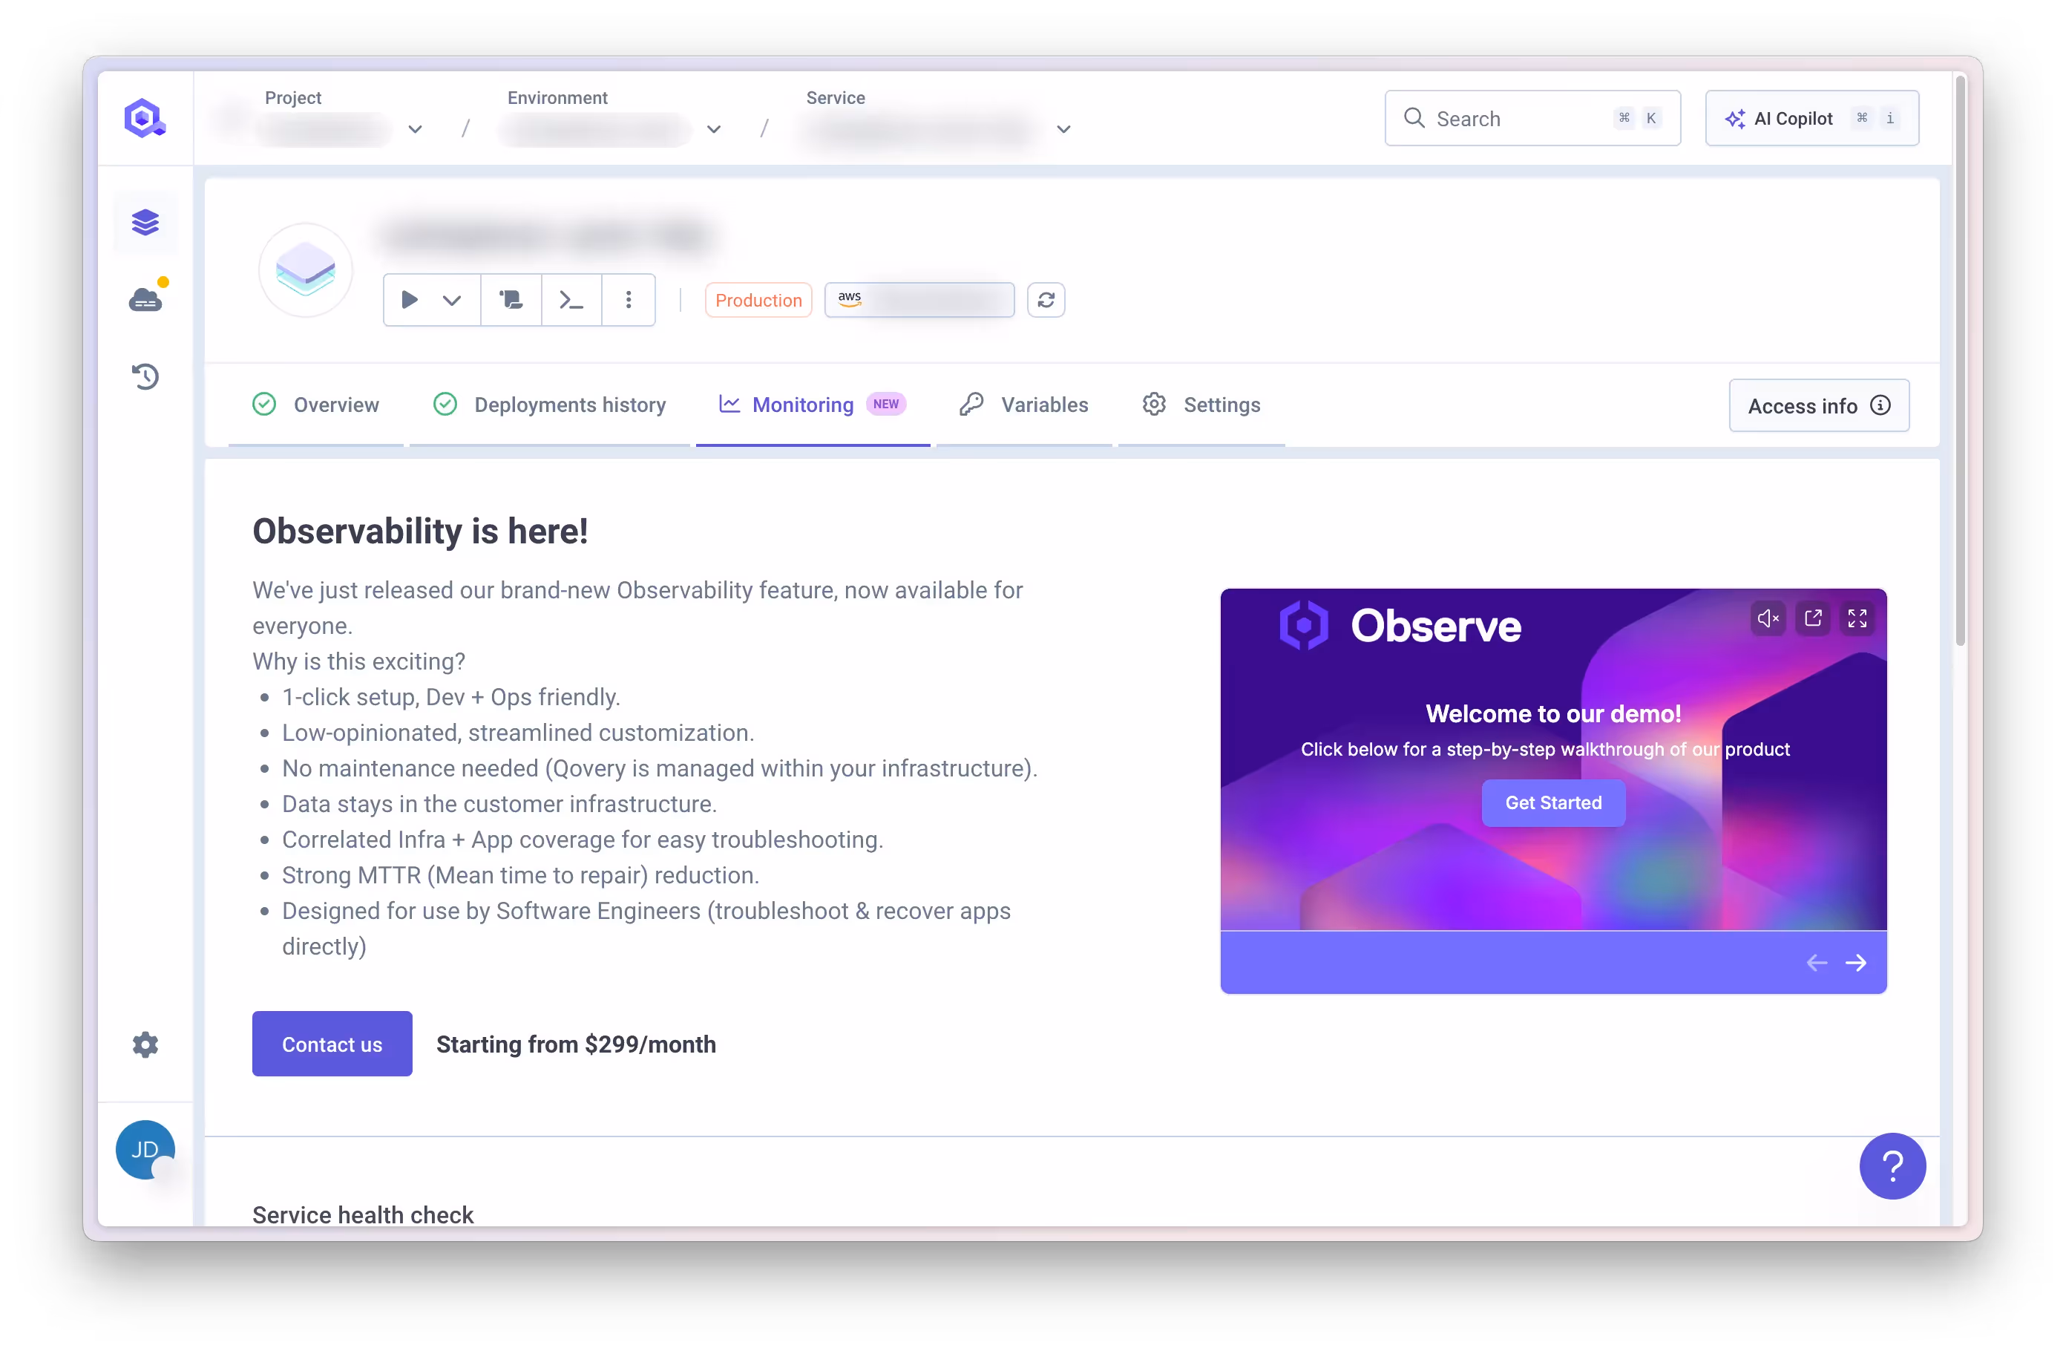Unmute the Observe demo video
Viewport: 2066px width, 1351px height.
point(1768,618)
